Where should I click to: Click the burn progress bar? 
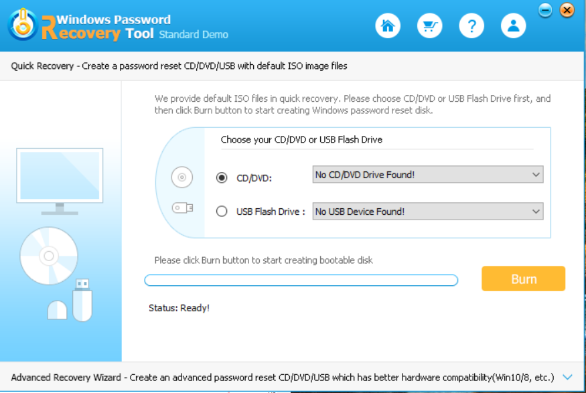point(301,280)
